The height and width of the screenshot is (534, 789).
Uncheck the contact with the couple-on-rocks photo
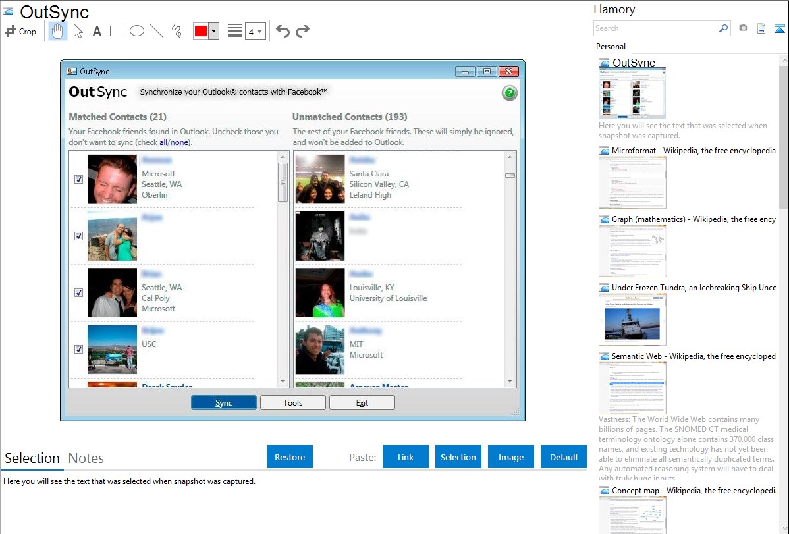pyautogui.click(x=78, y=236)
